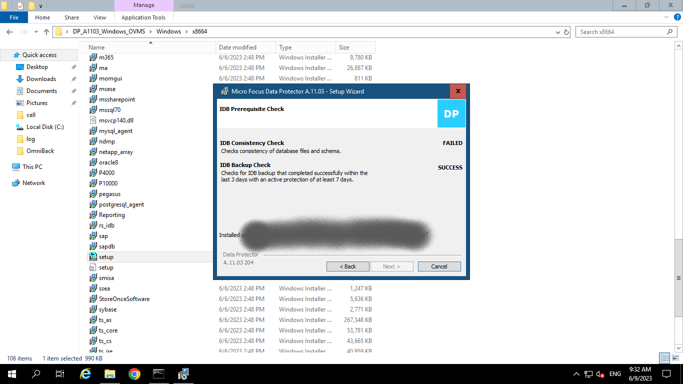
Task: Open the View ribbon tab
Action: (99, 17)
